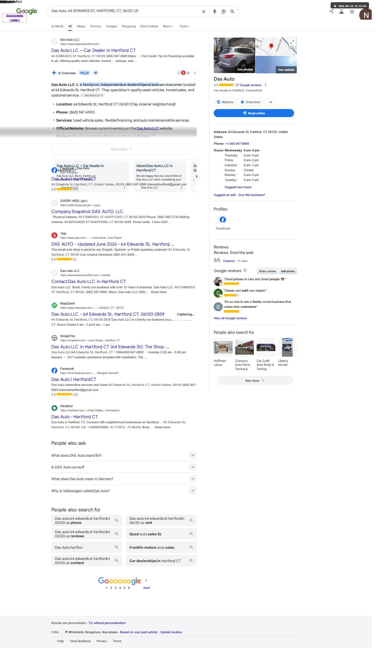Go to next results page arrow
376x648 pixels.
coord(146,580)
